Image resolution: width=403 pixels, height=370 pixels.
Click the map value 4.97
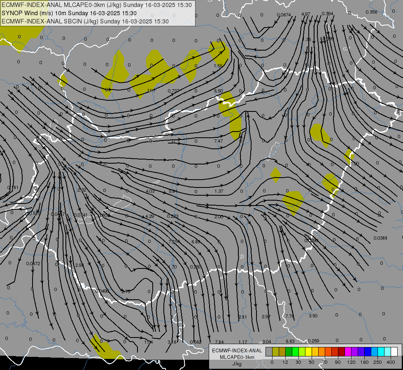305,14
